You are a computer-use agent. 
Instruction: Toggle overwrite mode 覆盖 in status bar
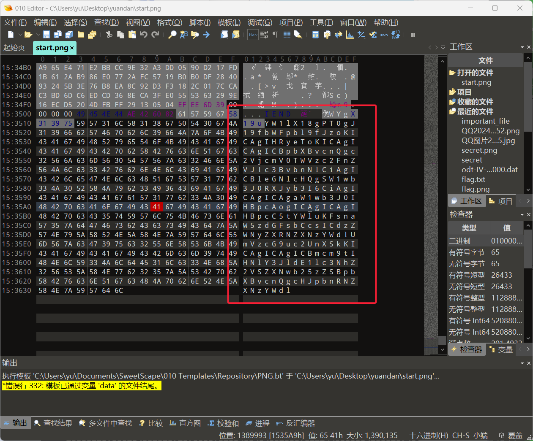click(515, 436)
